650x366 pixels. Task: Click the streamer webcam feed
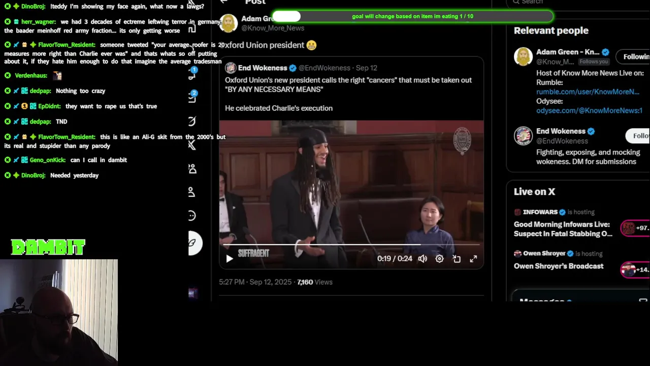pyautogui.click(x=59, y=312)
